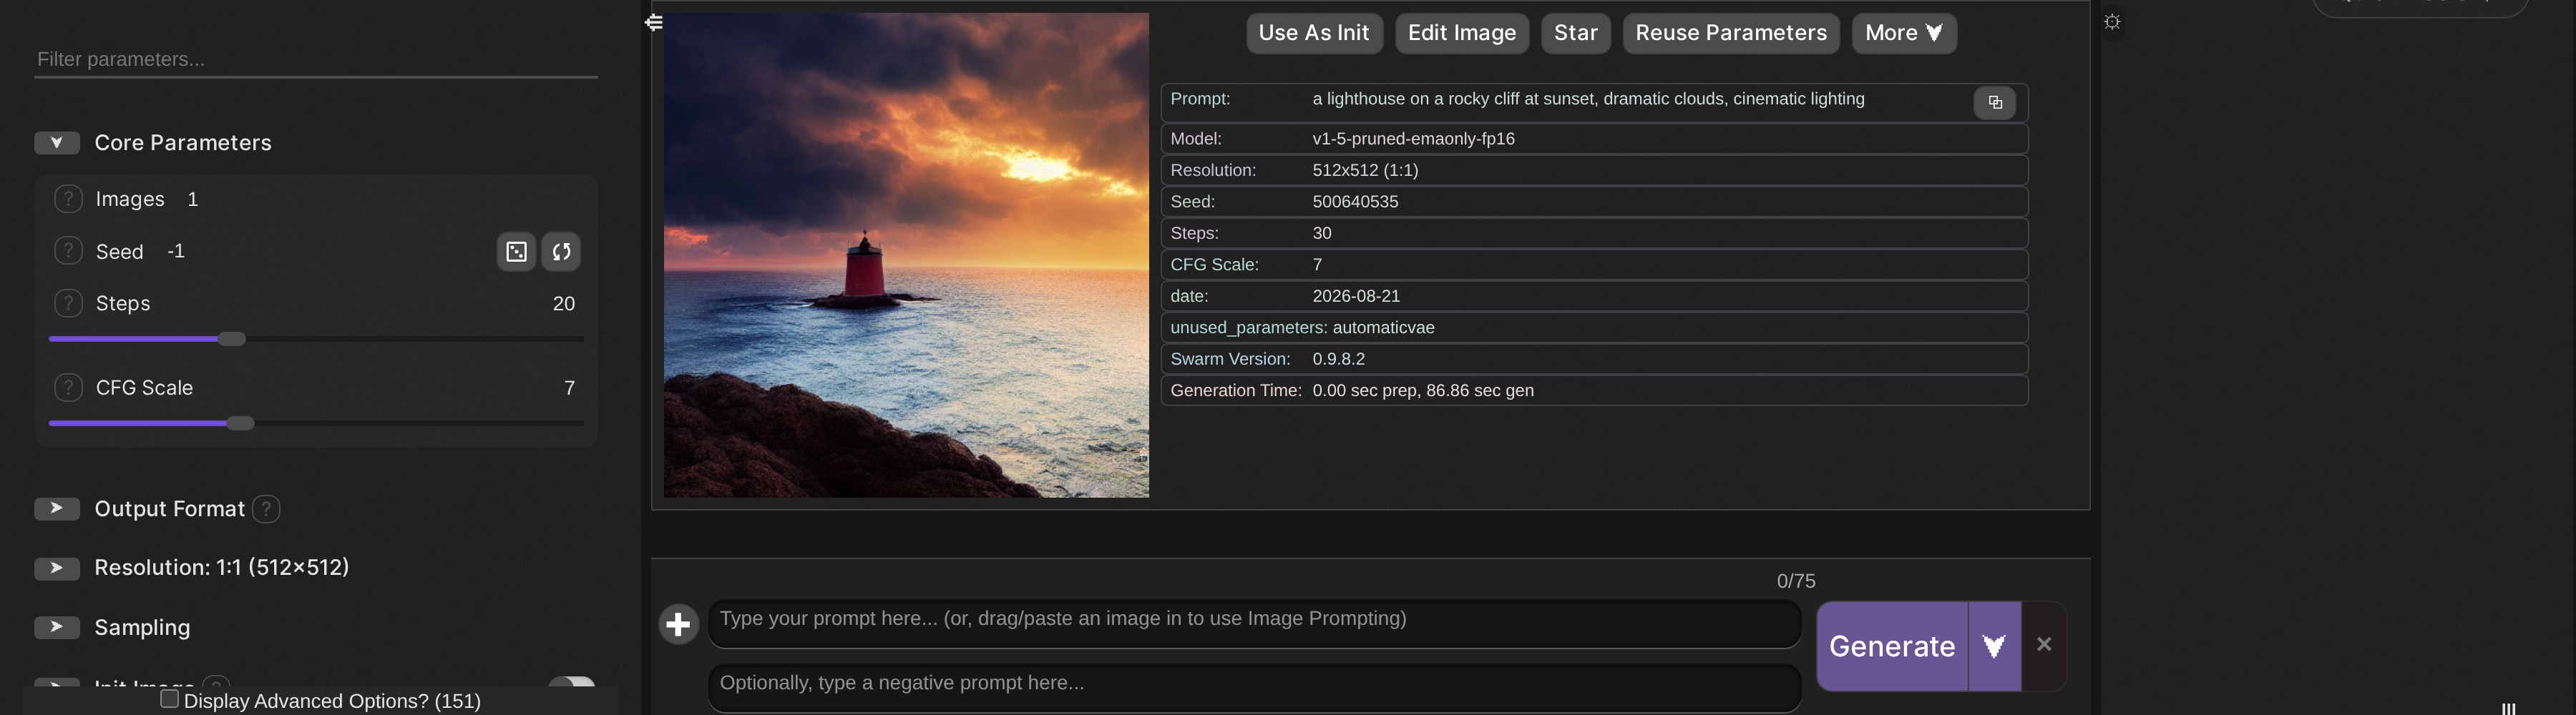Click the CFG Scale value 7
The height and width of the screenshot is (715, 2576).
[x=569, y=388]
